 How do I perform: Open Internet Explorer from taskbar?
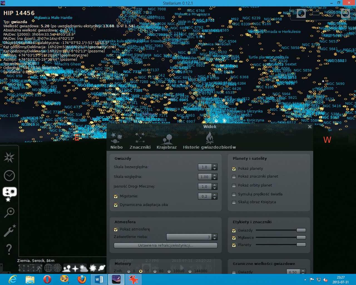click(13, 279)
